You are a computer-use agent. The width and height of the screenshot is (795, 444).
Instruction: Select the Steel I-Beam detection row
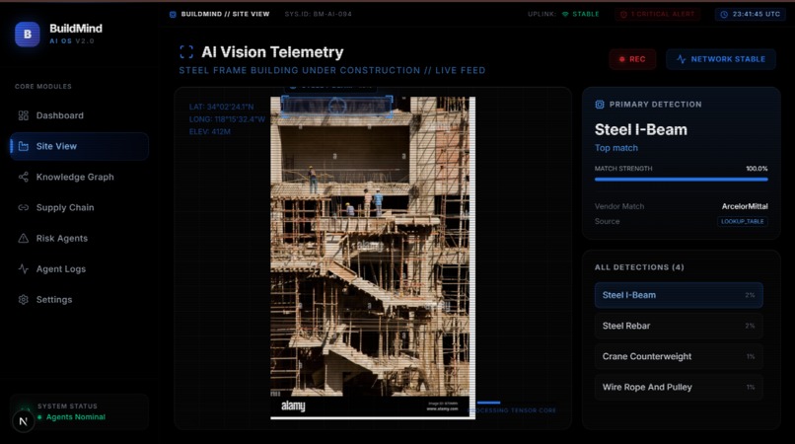pyautogui.click(x=679, y=295)
